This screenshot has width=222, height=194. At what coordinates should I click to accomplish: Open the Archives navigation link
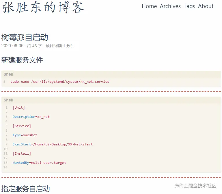click(x=170, y=6)
